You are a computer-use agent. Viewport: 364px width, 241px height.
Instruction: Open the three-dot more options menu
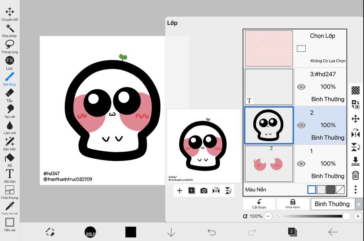coord(355,189)
